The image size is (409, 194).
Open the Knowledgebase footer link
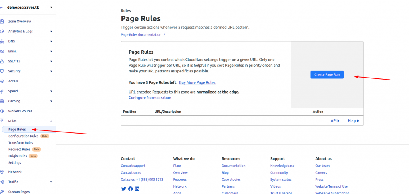click(282, 166)
